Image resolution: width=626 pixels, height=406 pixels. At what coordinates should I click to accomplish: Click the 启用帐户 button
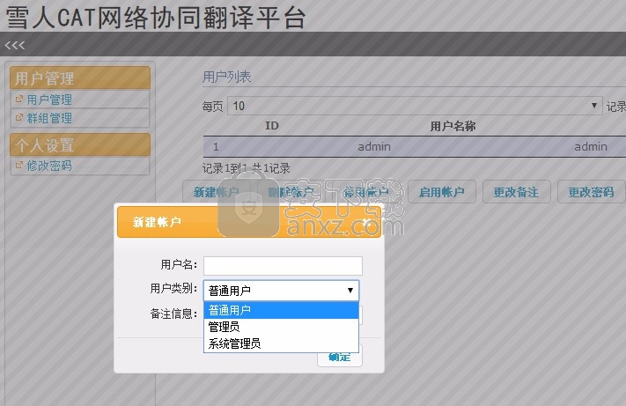pyautogui.click(x=442, y=192)
